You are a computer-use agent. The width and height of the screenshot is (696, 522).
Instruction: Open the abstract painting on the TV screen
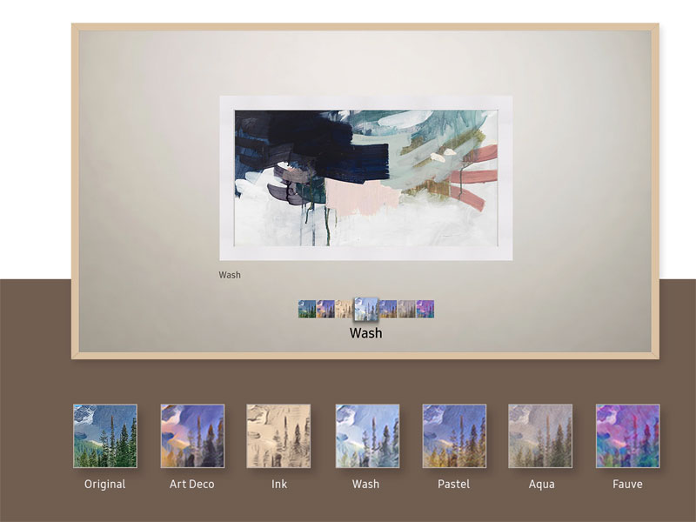tap(366, 178)
